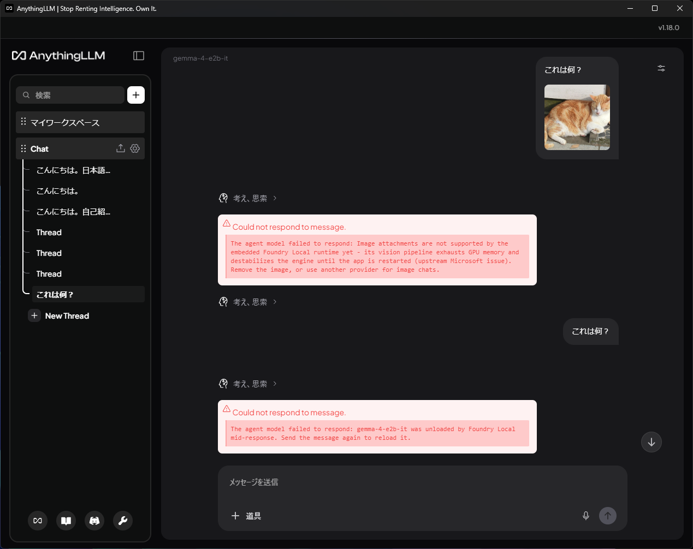The image size is (693, 549).
Task: Click the second これは何？ user message
Action: pos(590,331)
